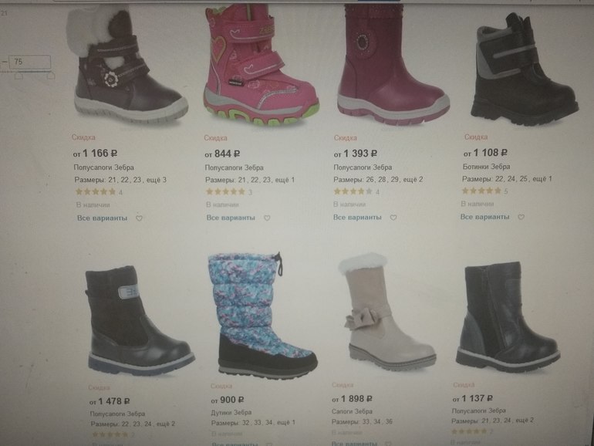
Task: Open the Ботинки Зебра product title
Action: (x=487, y=167)
